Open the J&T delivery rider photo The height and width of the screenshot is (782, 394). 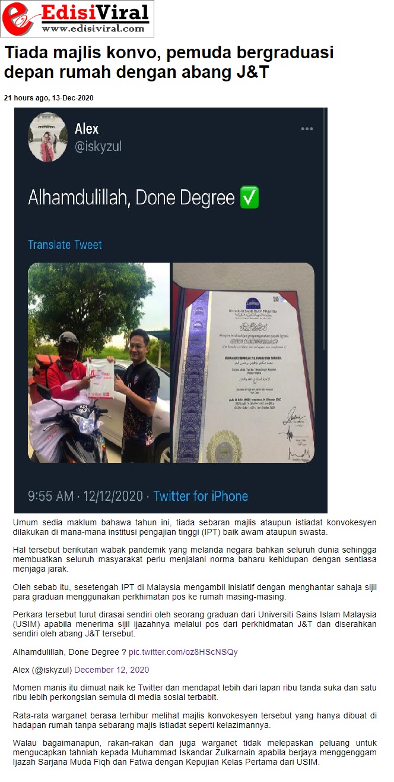99,362
